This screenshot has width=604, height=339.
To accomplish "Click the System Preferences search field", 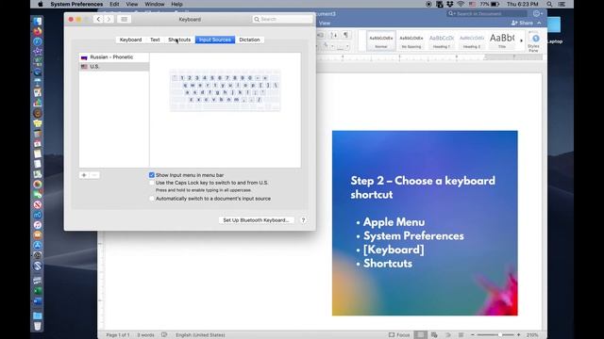I will point(282,19).
